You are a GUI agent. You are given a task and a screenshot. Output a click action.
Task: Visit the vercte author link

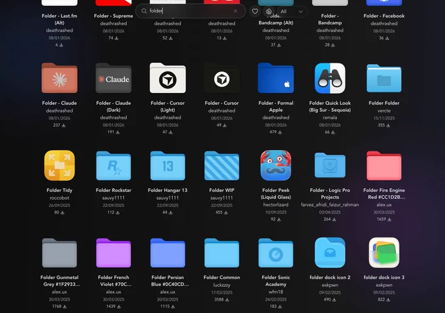[x=384, y=111]
